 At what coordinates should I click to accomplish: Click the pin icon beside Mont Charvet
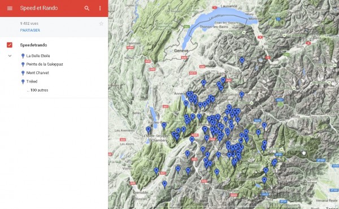(x=23, y=73)
